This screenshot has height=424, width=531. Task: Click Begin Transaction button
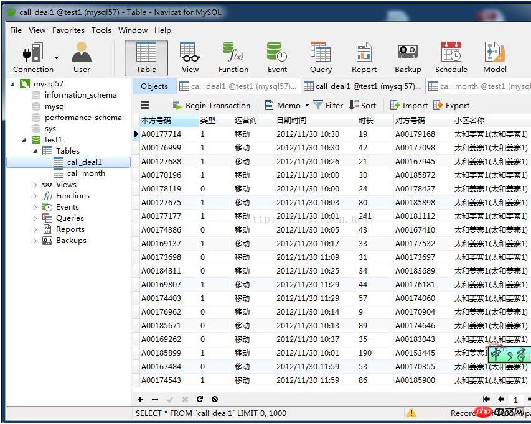coord(211,106)
